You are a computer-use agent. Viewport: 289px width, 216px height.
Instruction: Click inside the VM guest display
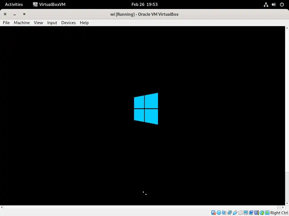click(x=143, y=116)
